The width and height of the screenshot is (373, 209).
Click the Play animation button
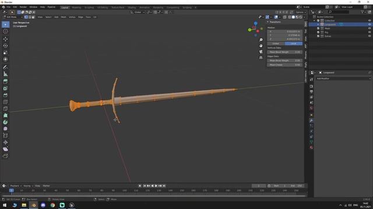(x=156, y=186)
